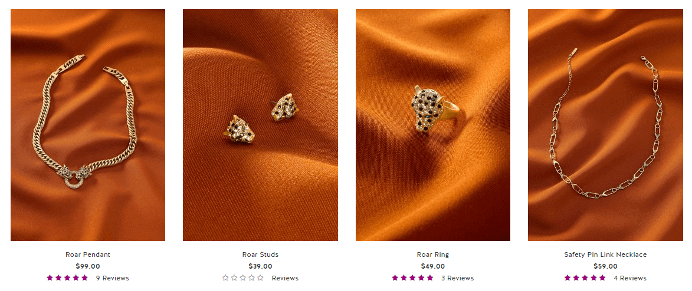This screenshot has width=692, height=291.
Task: View the 4 Reviews link for Safety Pin Necklace
Action: [x=630, y=278]
